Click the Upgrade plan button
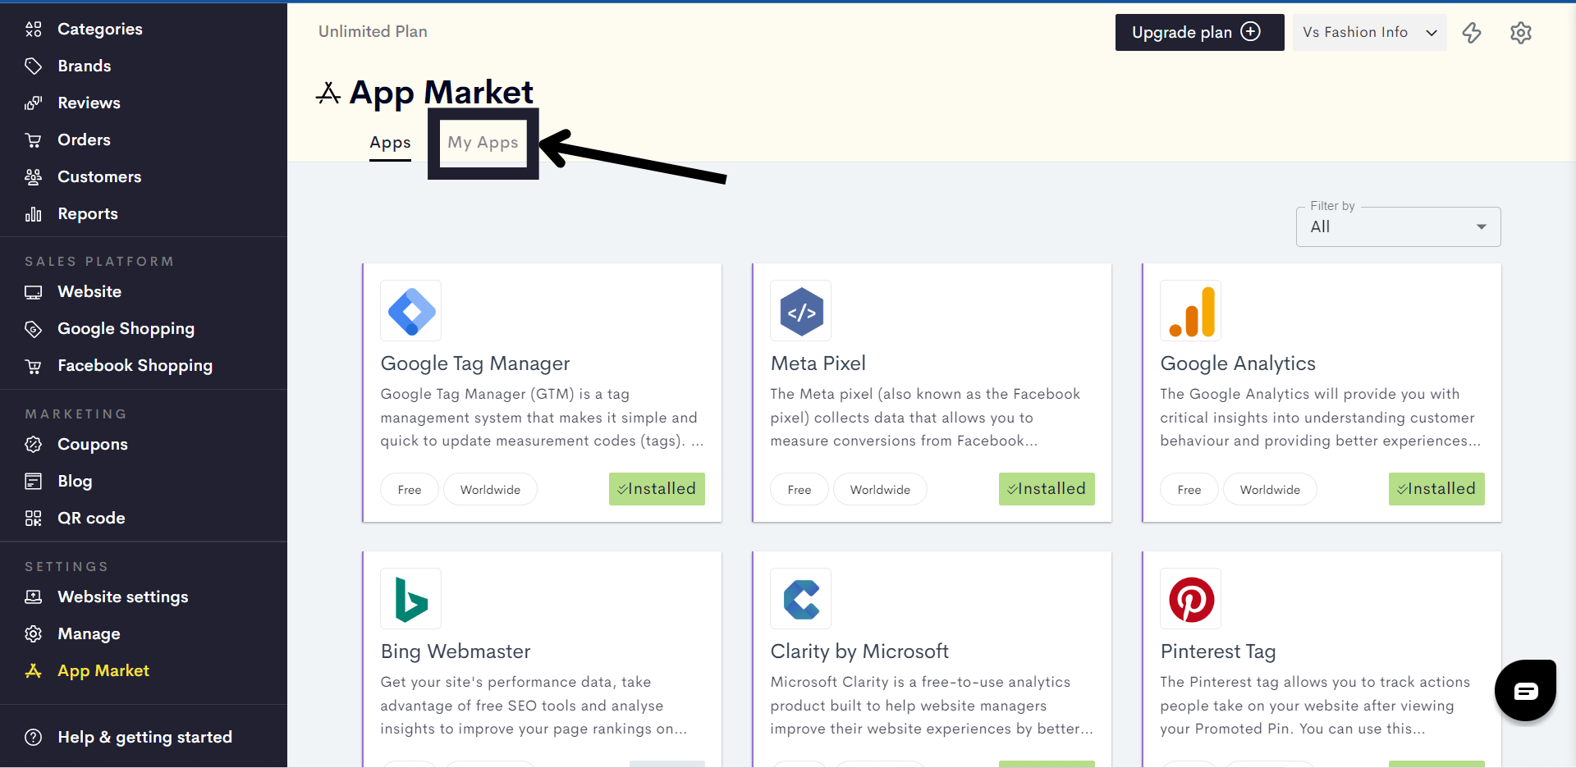The height and width of the screenshot is (768, 1576). (1199, 33)
